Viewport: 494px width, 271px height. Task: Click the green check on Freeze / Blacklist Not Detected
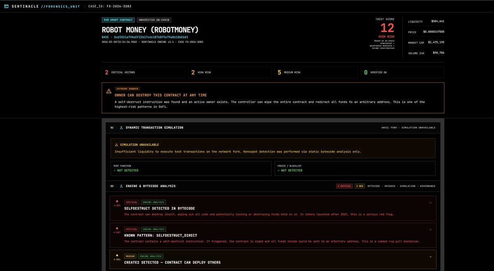click(279, 170)
